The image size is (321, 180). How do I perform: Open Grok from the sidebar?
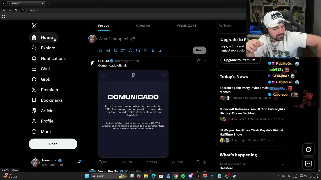coord(41,79)
